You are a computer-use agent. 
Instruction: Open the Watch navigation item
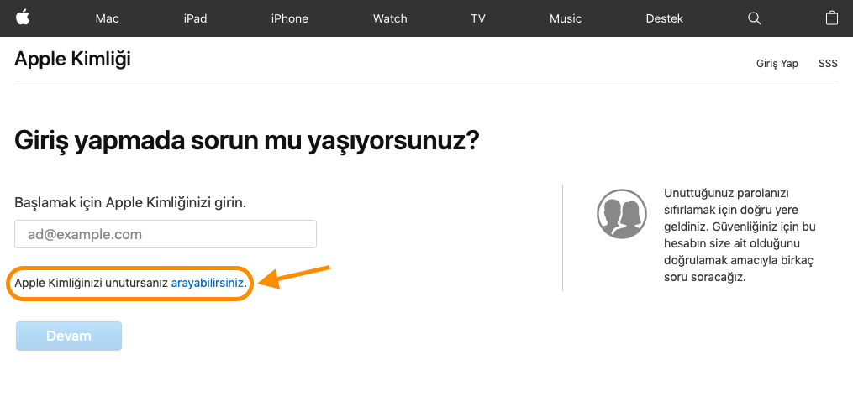click(x=390, y=18)
